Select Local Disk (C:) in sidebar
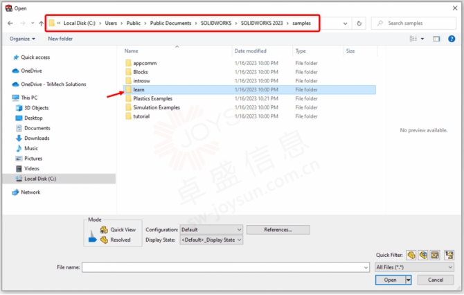This screenshot has width=464, height=295. 40,179
